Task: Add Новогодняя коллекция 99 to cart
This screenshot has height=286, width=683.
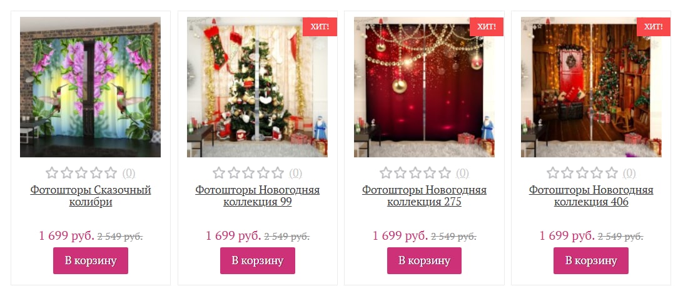Action: (258, 261)
